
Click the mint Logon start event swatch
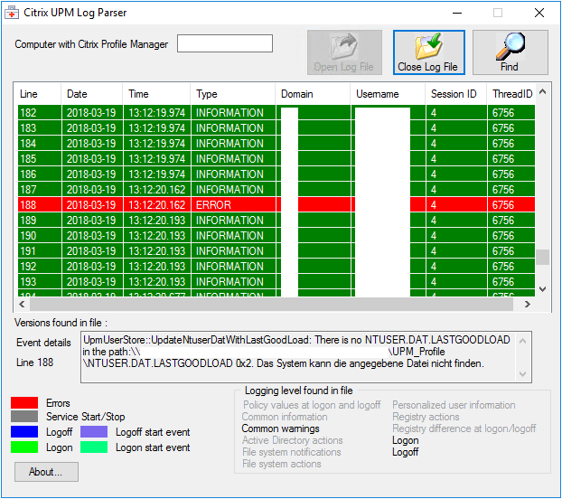pos(94,447)
